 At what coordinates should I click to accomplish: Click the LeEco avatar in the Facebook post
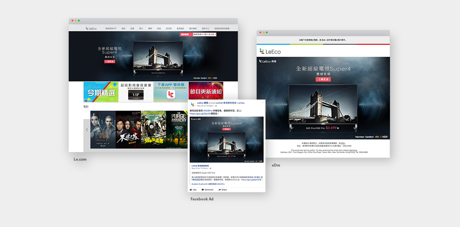point(193,104)
